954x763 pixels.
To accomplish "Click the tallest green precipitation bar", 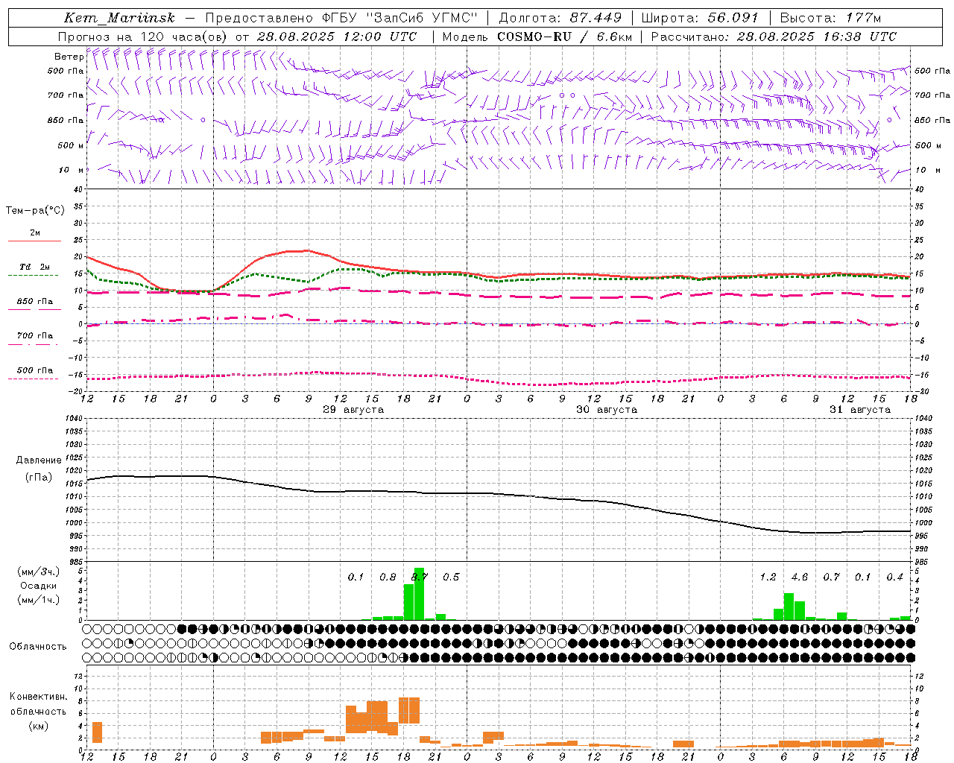I will [x=419, y=594].
